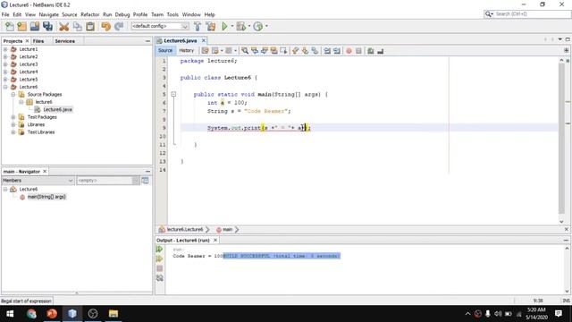
Task: Toggle the Highlight Search editor icon
Action: pos(273,51)
